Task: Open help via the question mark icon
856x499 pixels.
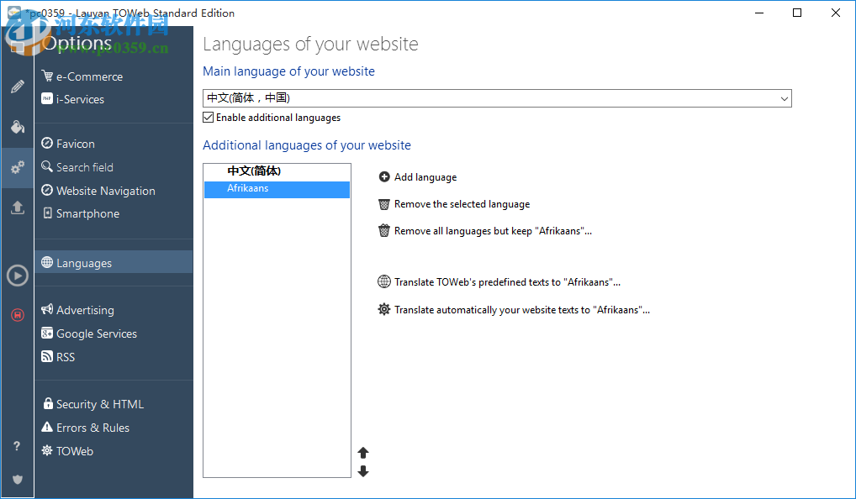Action: pos(17,446)
